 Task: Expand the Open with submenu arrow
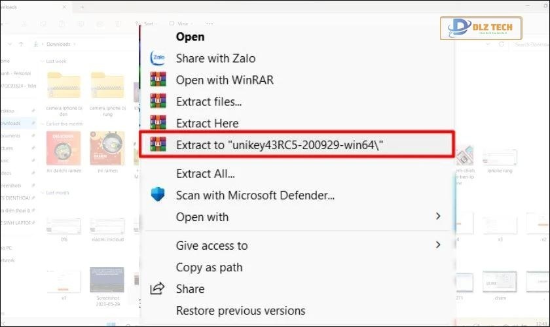(x=438, y=216)
